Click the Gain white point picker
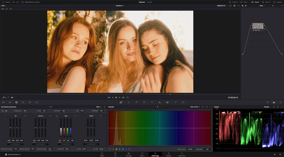Screen dimensions: 284x157 57,116
